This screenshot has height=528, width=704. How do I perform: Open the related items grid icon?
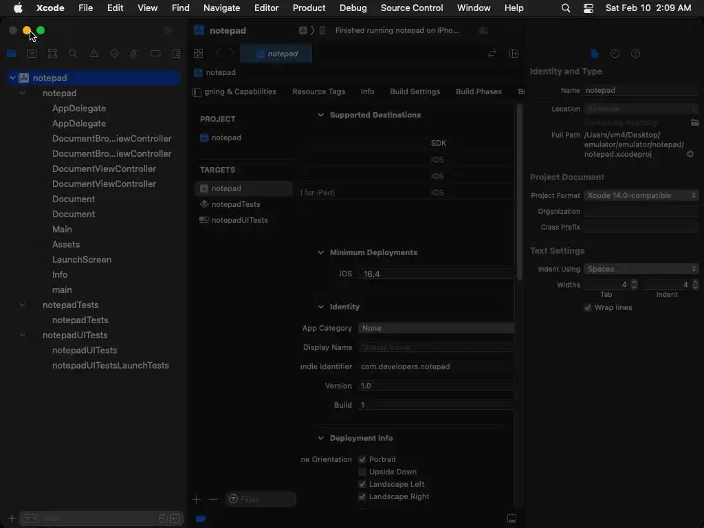pyautogui.click(x=198, y=54)
